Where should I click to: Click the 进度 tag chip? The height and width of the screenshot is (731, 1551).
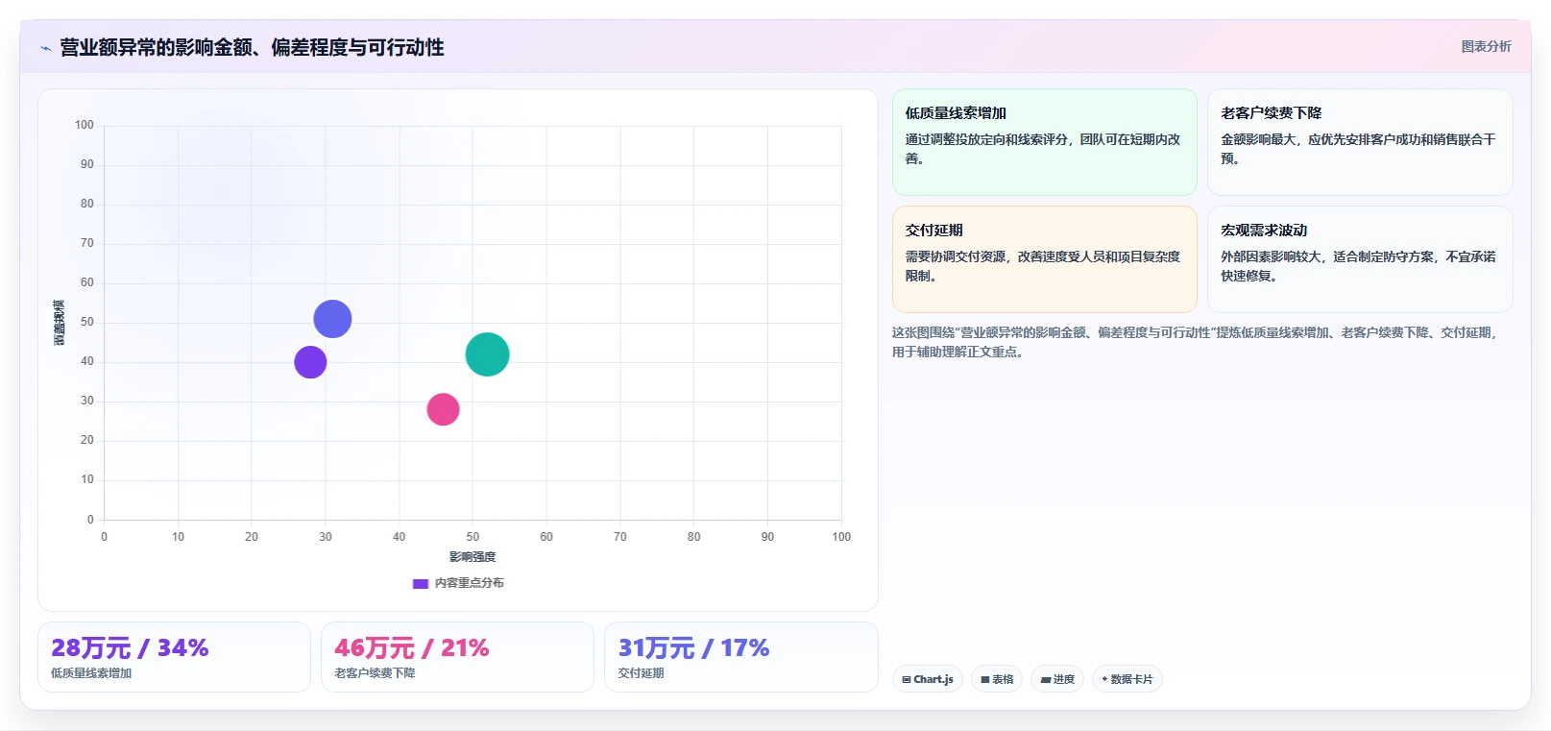[1057, 679]
